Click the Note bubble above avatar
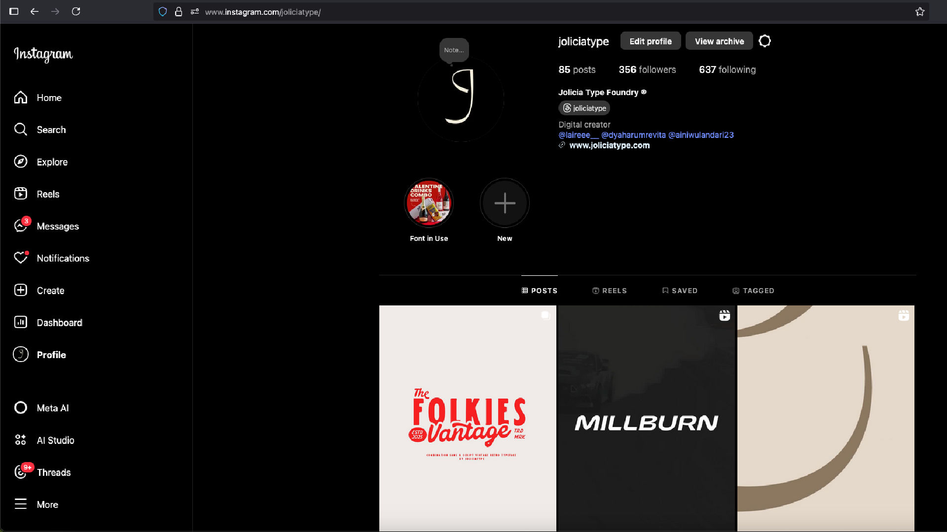Viewport: 947px width, 532px height. click(454, 50)
